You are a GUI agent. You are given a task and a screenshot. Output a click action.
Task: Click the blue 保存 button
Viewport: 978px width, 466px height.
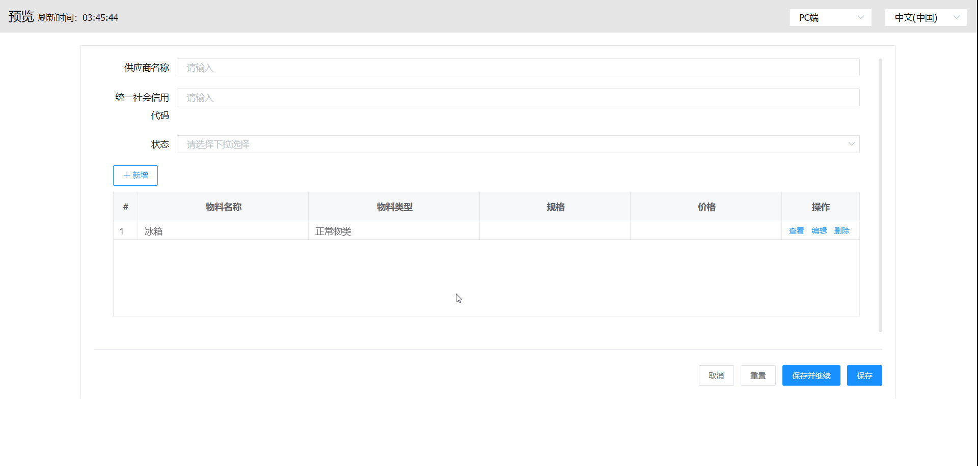864,376
